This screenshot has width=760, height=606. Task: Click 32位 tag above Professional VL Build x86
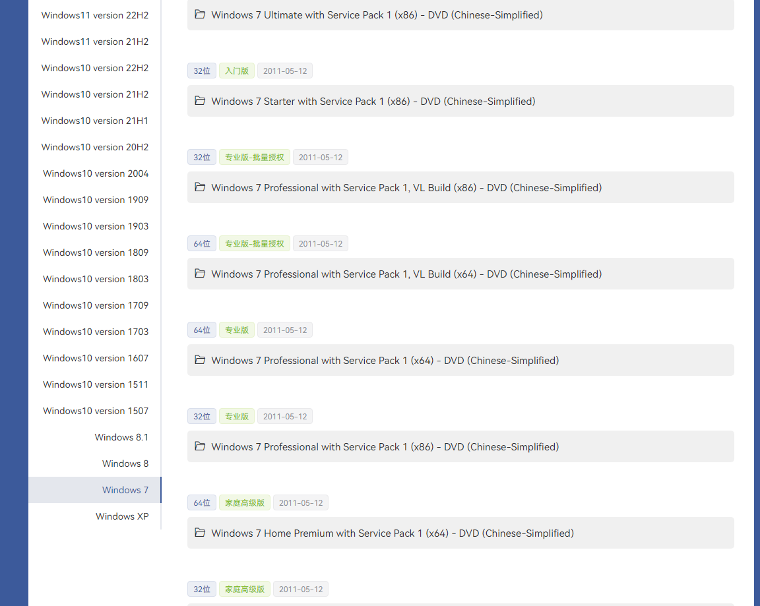pyautogui.click(x=202, y=158)
